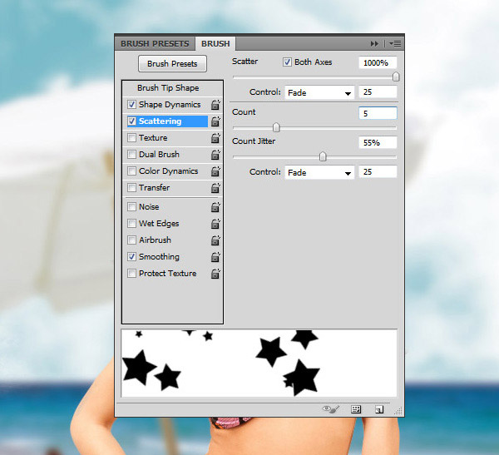Uncheck the Smoothing checkbox
This screenshot has width=499, height=455.
coord(131,257)
